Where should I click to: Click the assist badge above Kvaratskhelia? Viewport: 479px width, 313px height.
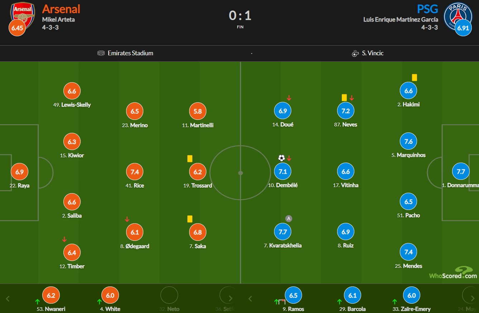[x=289, y=219]
